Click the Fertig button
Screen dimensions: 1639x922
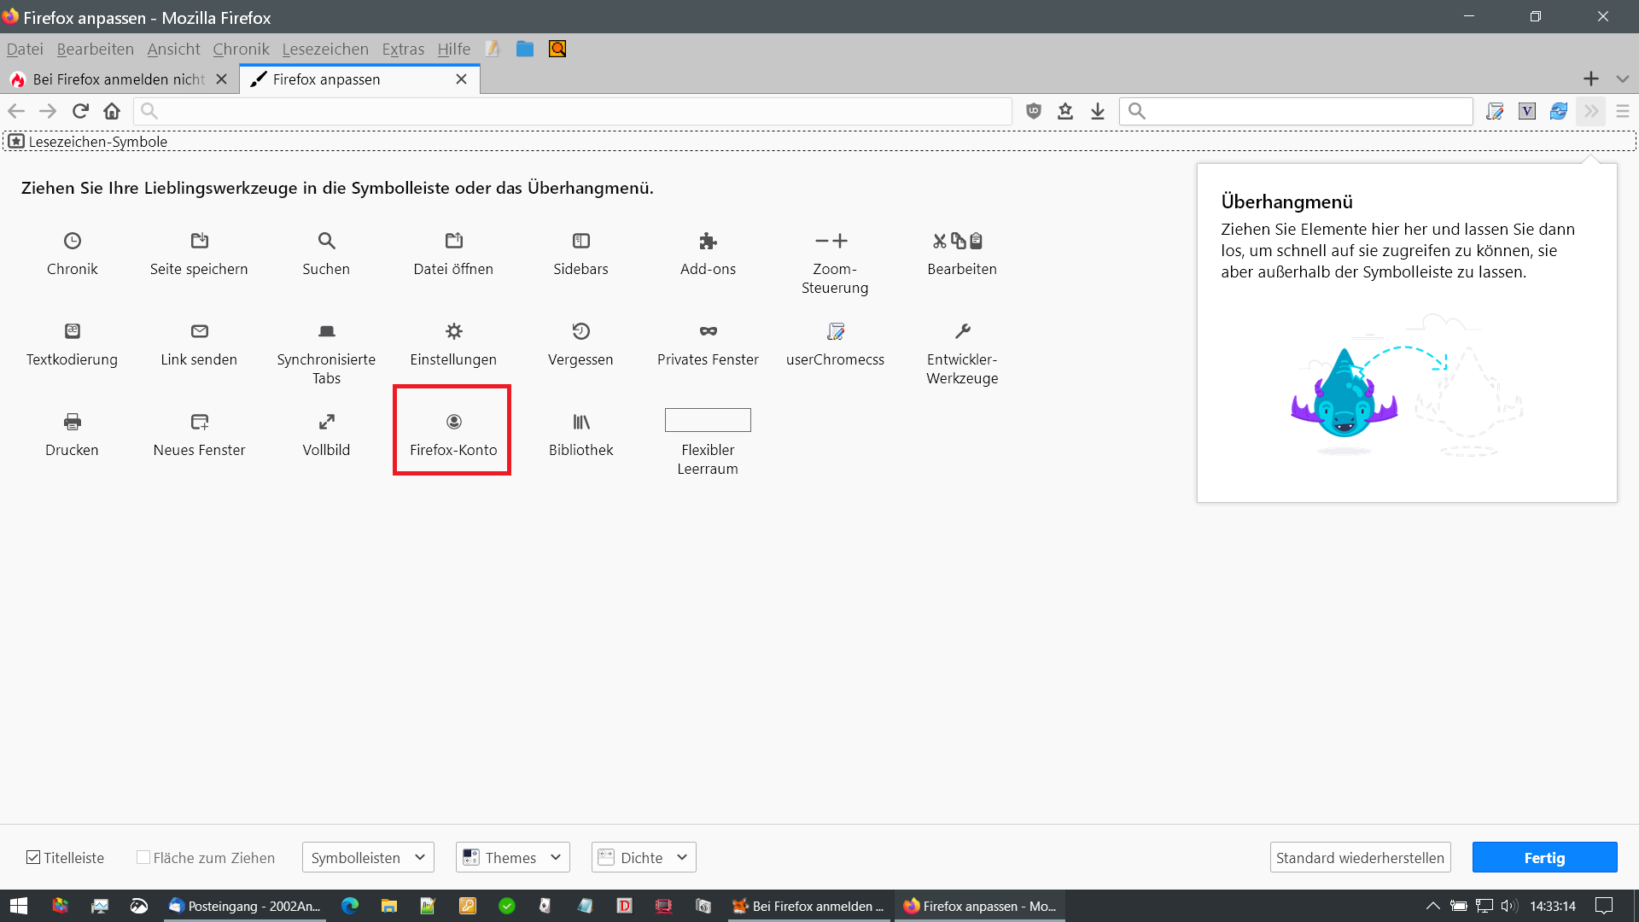[x=1544, y=857]
